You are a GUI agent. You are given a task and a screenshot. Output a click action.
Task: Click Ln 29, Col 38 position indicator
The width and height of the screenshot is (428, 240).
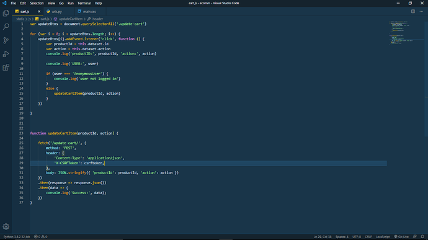click(323, 237)
